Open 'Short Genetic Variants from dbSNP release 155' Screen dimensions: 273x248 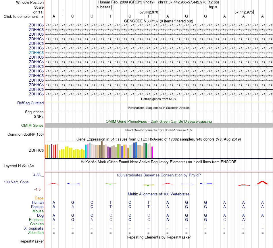tap(158, 130)
